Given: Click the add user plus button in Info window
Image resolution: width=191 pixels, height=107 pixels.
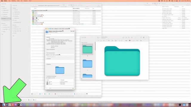Looking at the screenshot, I should pyautogui.click(x=47, y=88).
